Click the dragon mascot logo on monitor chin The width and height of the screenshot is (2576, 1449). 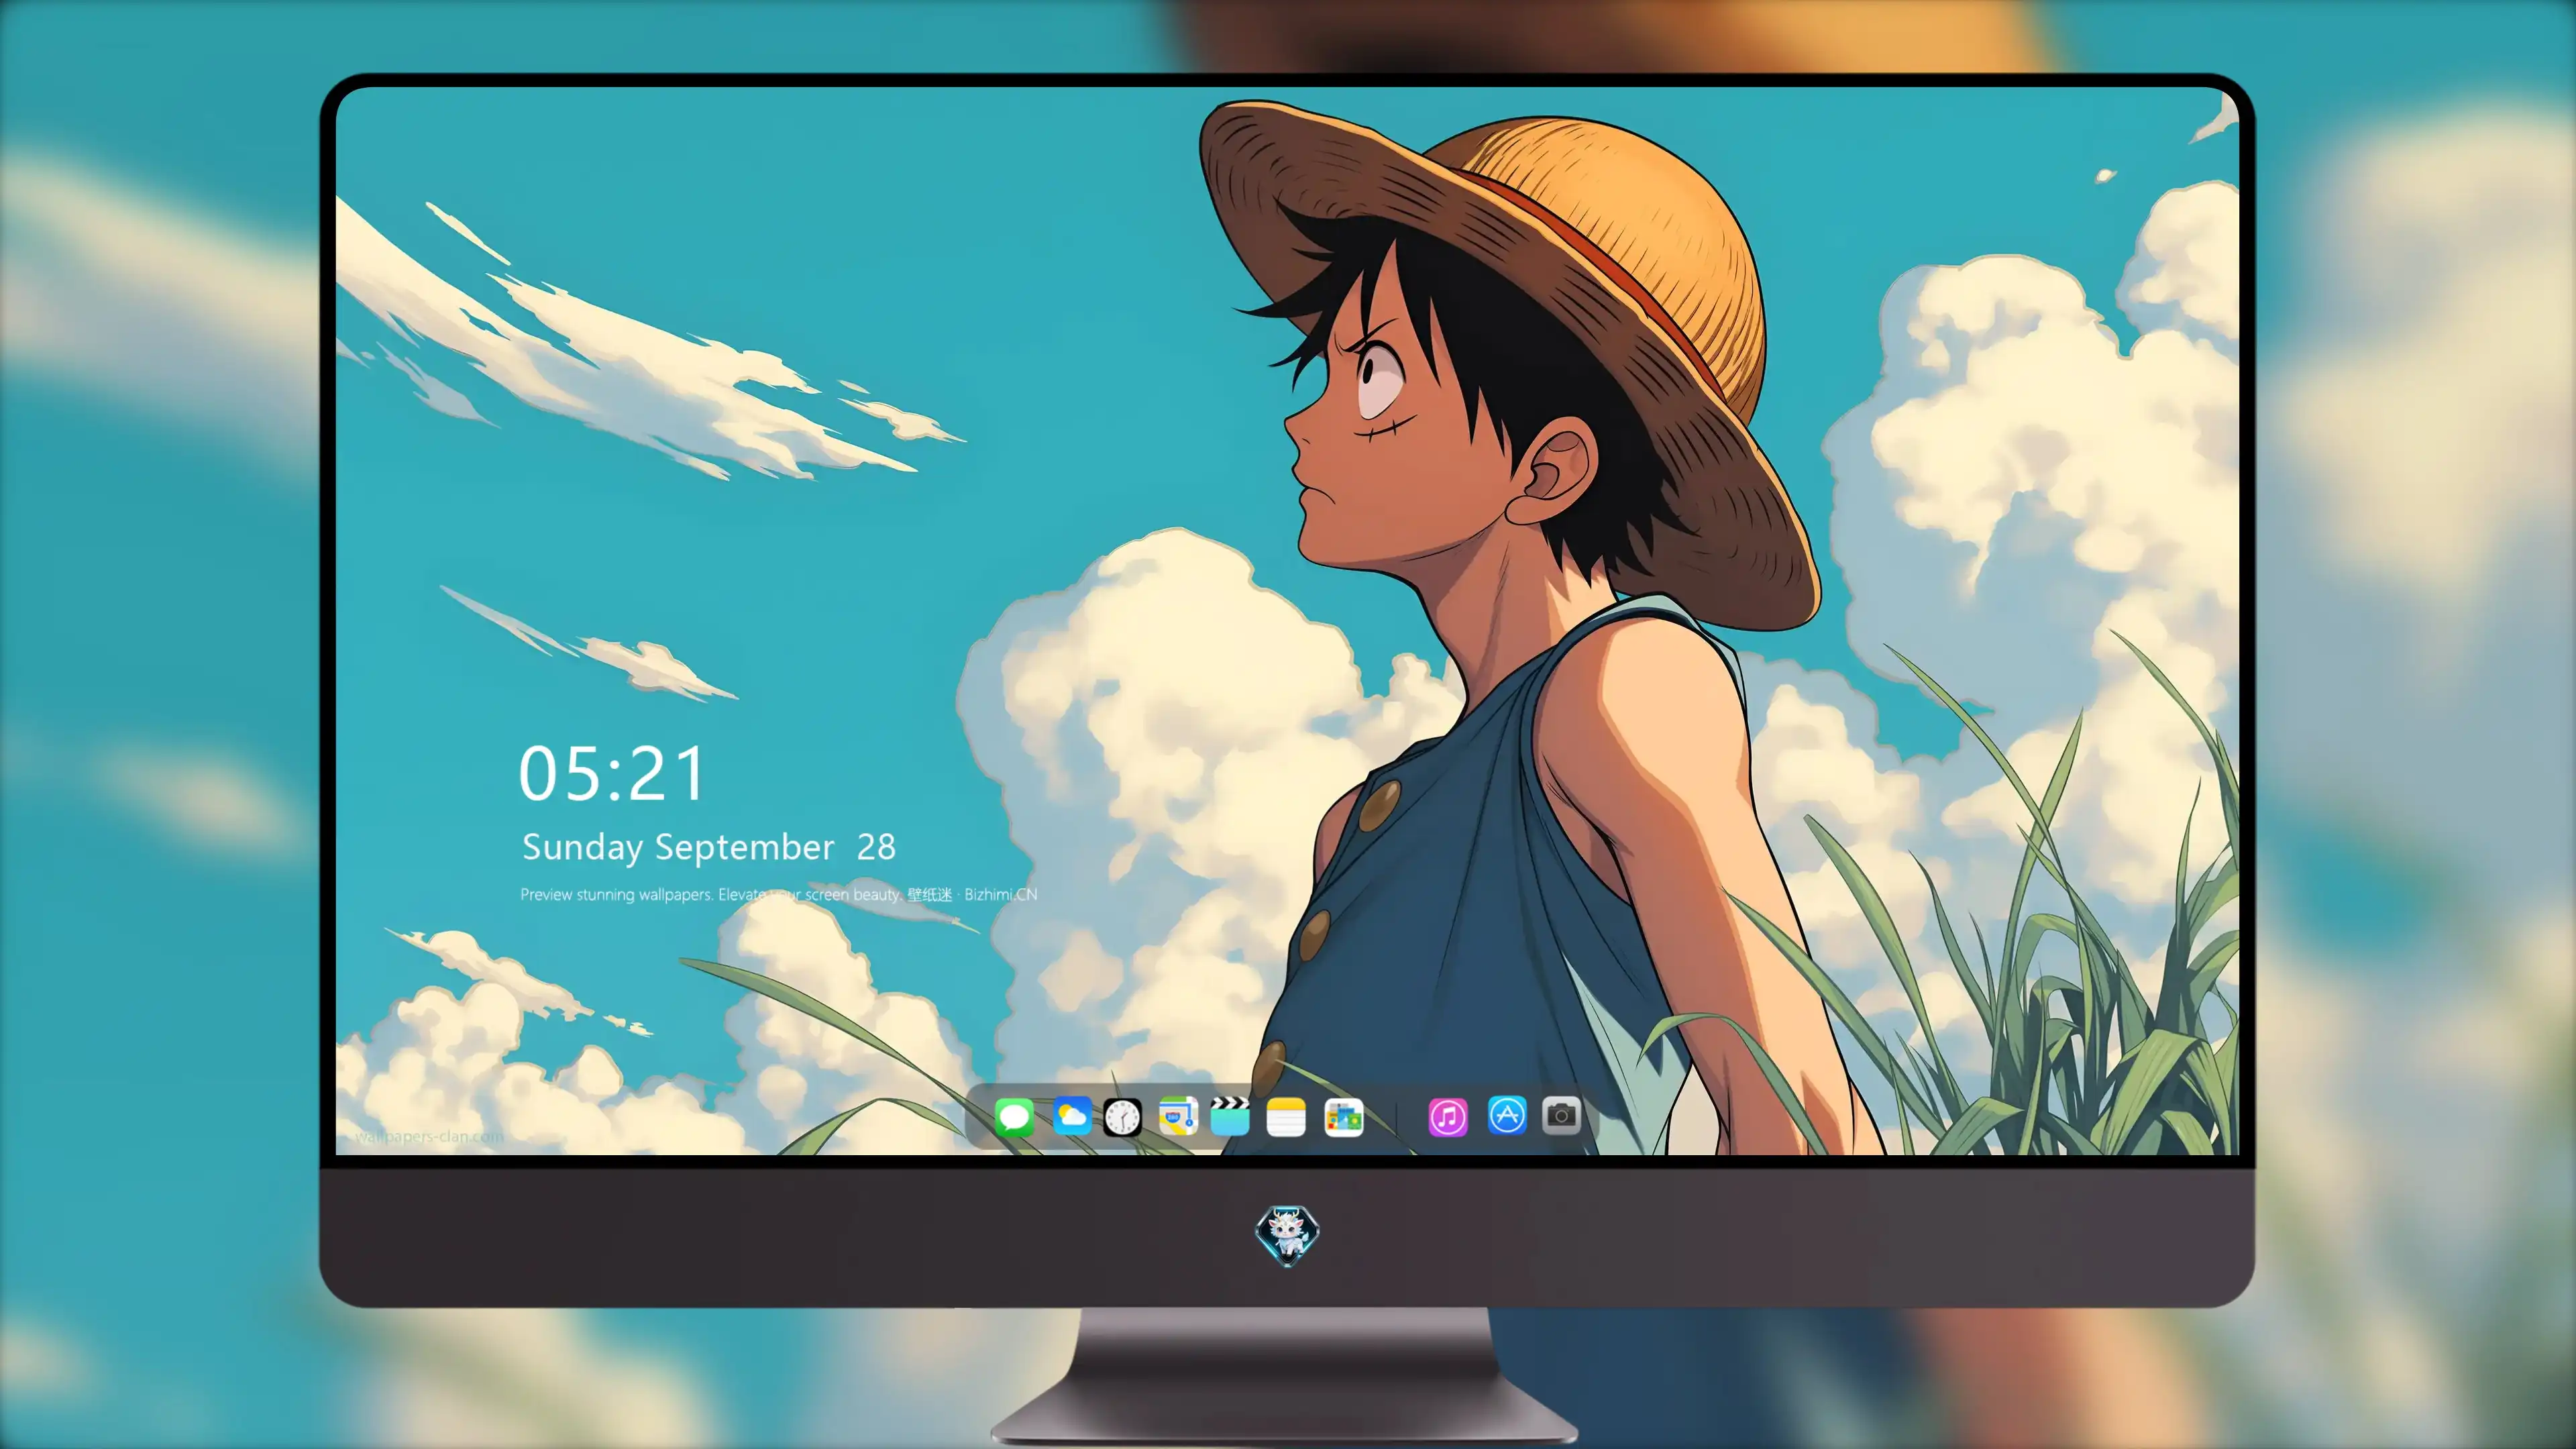(x=1287, y=1236)
